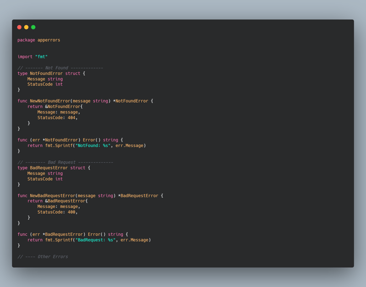Click 'type BadRequestError struct {' line

(54, 168)
